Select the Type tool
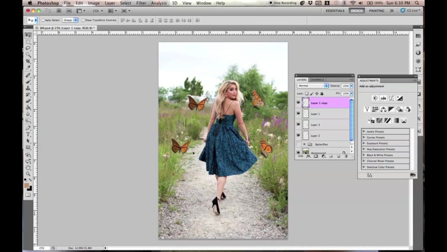The height and width of the screenshot is (252, 447). (28, 134)
